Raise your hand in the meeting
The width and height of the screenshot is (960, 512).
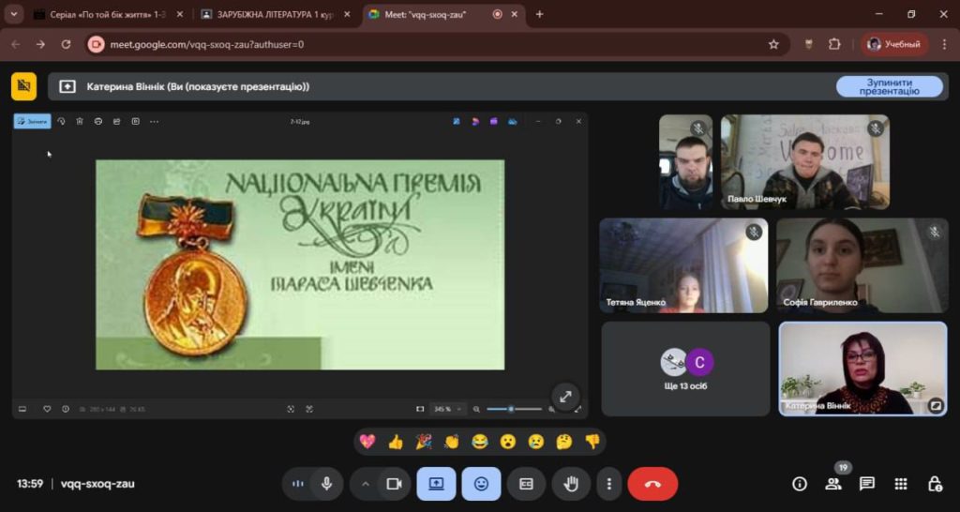(x=570, y=484)
